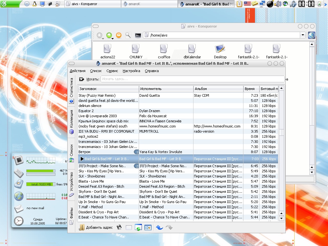Viewport: 328px width, 246px height.
Task: Sort by the Время column header
Action: pos(251,89)
